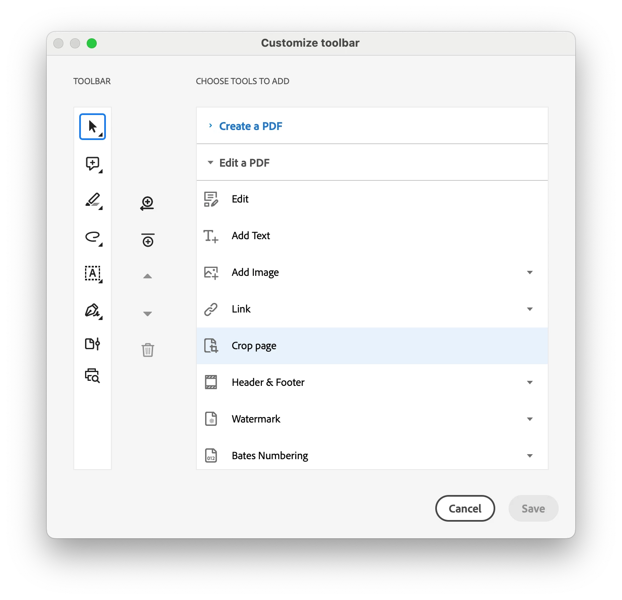This screenshot has width=622, height=600.
Task: Select the 'Add Text' row label
Action: point(251,236)
